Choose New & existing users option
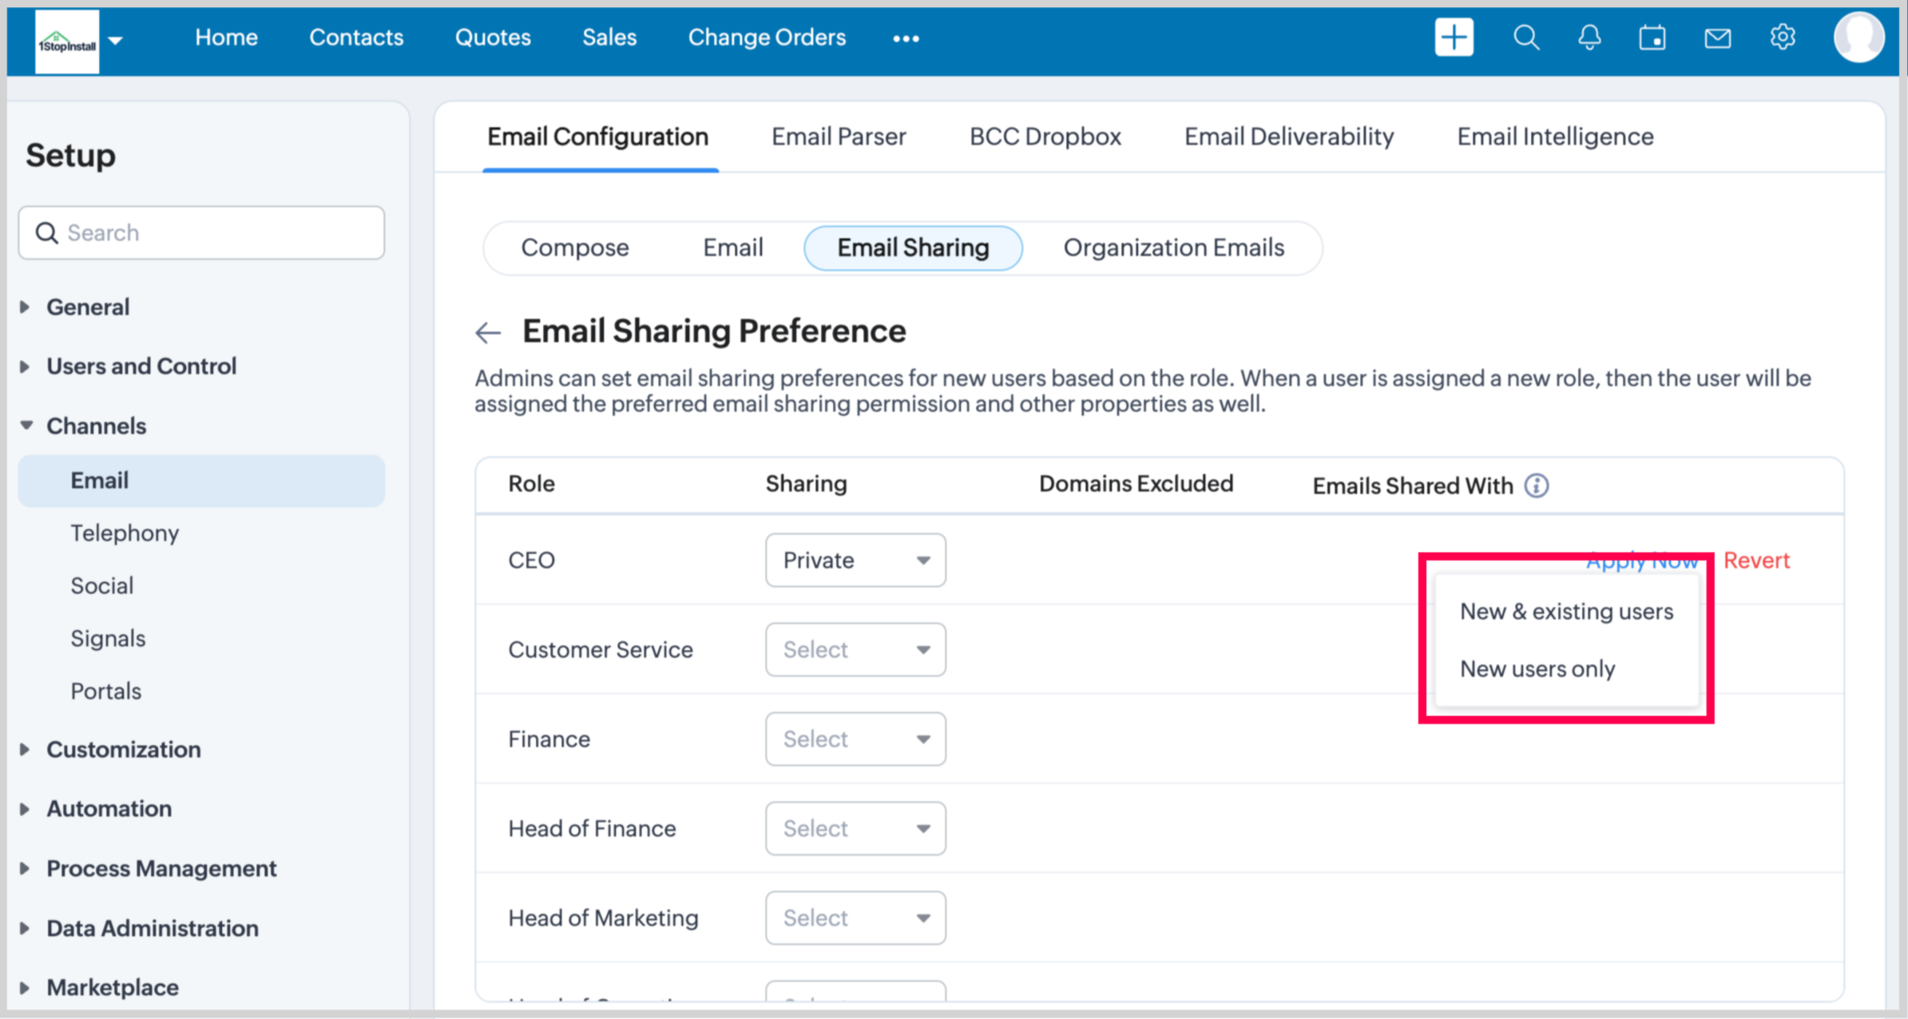This screenshot has height=1019, width=1908. 1565,612
